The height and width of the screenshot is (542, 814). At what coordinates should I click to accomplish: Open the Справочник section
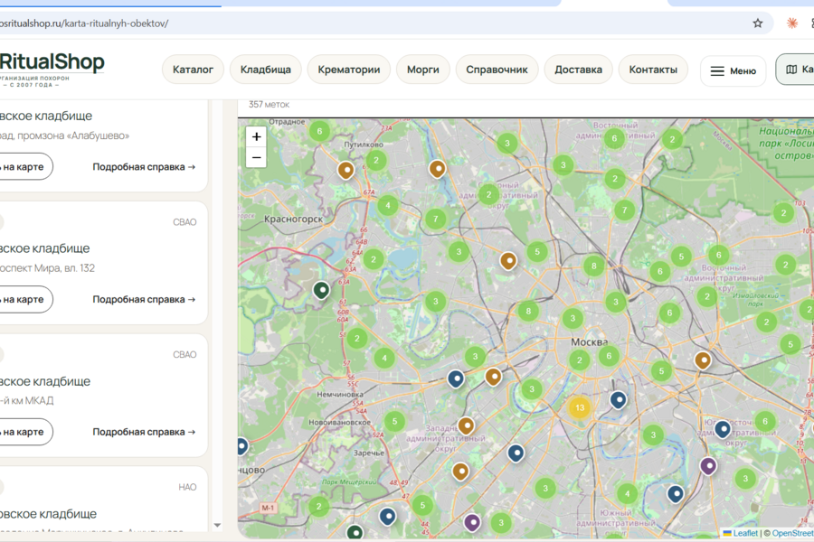[x=497, y=70]
